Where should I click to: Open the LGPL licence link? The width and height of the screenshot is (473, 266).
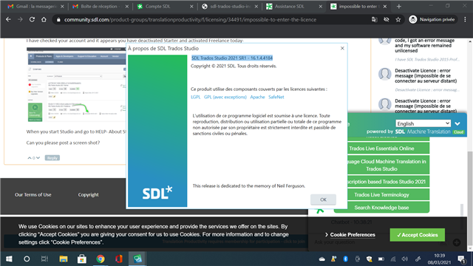[195, 97]
